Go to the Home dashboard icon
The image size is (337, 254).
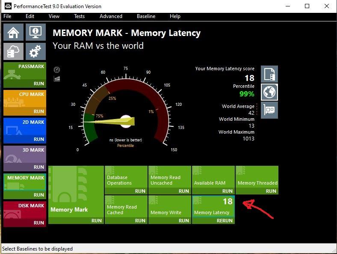(13, 32)
